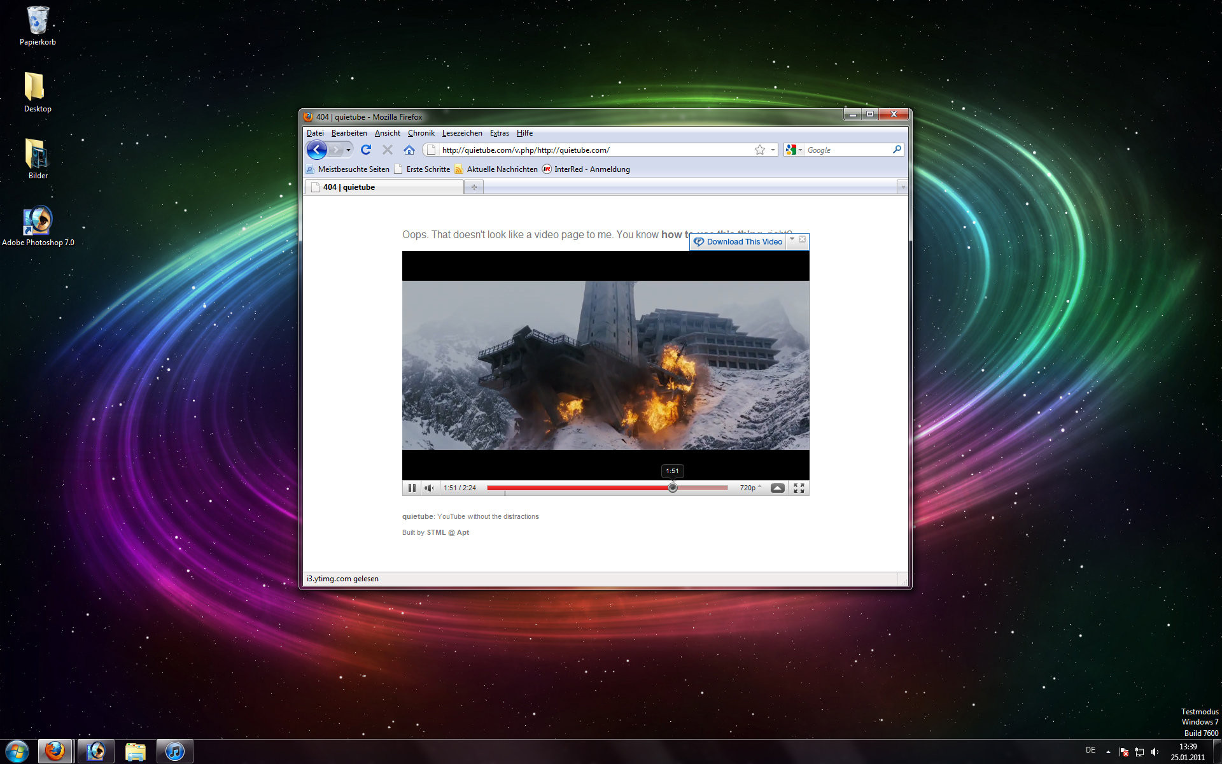1222x764 pixels.
Task: Click the video seek bar handle
Action: [673, 488]
